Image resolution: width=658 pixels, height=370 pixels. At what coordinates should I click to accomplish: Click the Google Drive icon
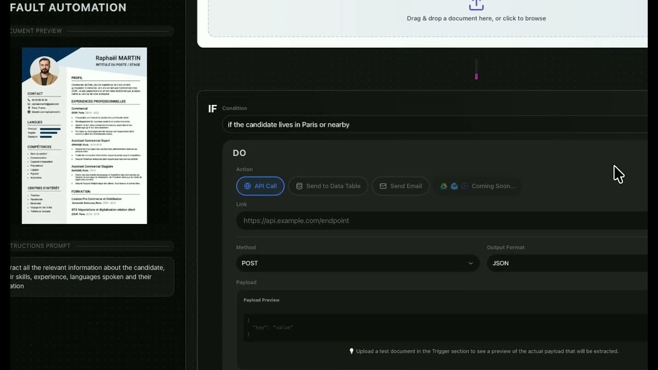pyautogui.click(x=444, y=186)
